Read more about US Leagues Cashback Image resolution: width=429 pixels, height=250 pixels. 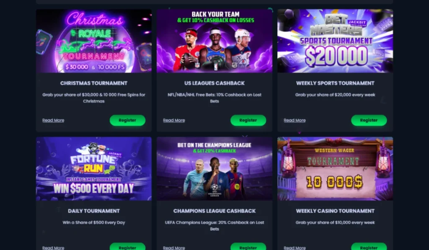[174, 120]
